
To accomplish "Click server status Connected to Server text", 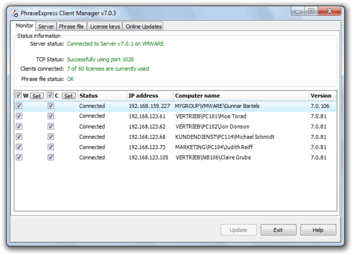I will tap(115, 44).
